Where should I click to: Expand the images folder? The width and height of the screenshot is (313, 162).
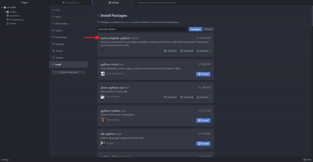pos(5,12)
